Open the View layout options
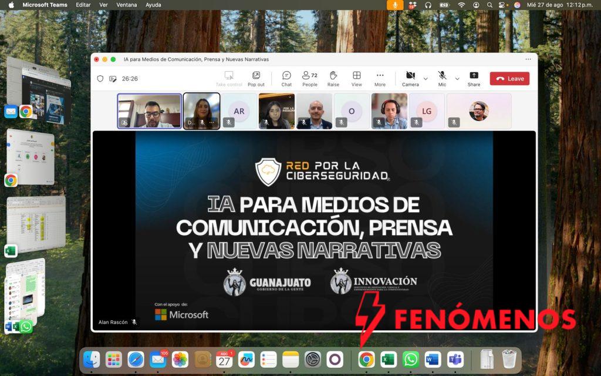 (356, 78)
